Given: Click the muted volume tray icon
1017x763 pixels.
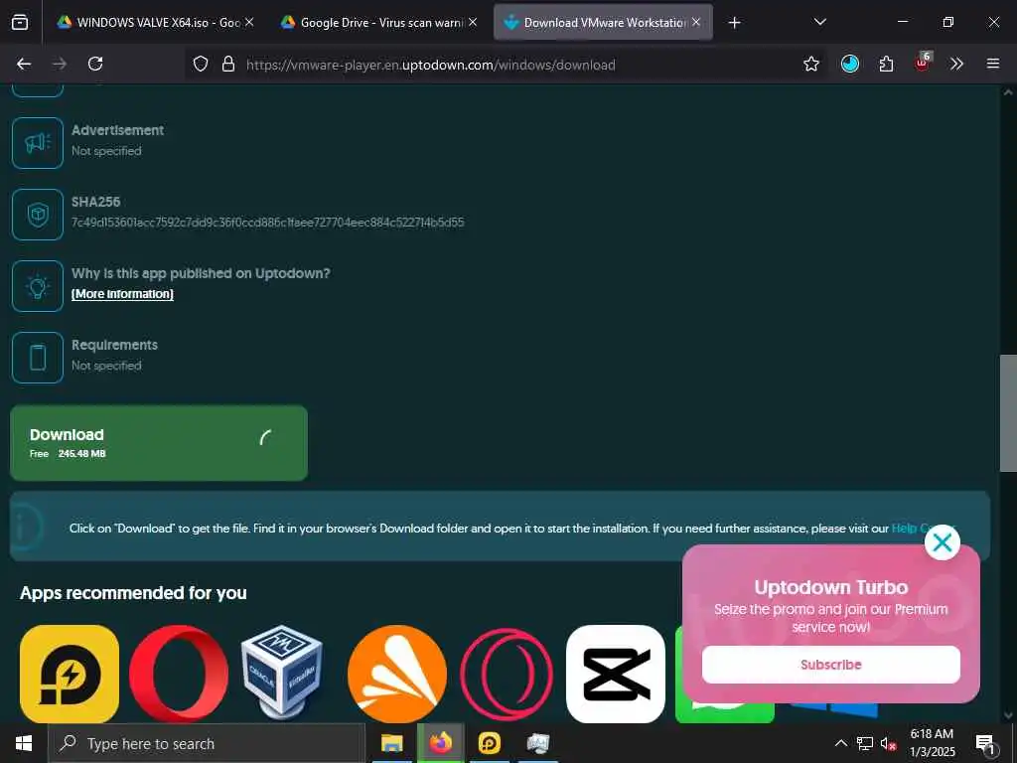Looking at the screenshot, I should click(x=888, y=743).
